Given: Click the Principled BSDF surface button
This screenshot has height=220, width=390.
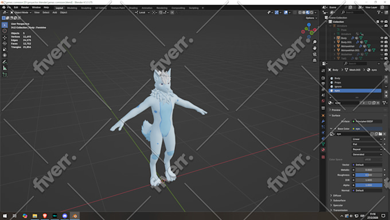Looking at the screenshot, I should point(367,121).
